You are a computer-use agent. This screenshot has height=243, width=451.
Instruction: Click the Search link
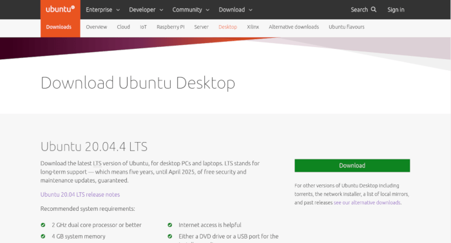[363, 10]
